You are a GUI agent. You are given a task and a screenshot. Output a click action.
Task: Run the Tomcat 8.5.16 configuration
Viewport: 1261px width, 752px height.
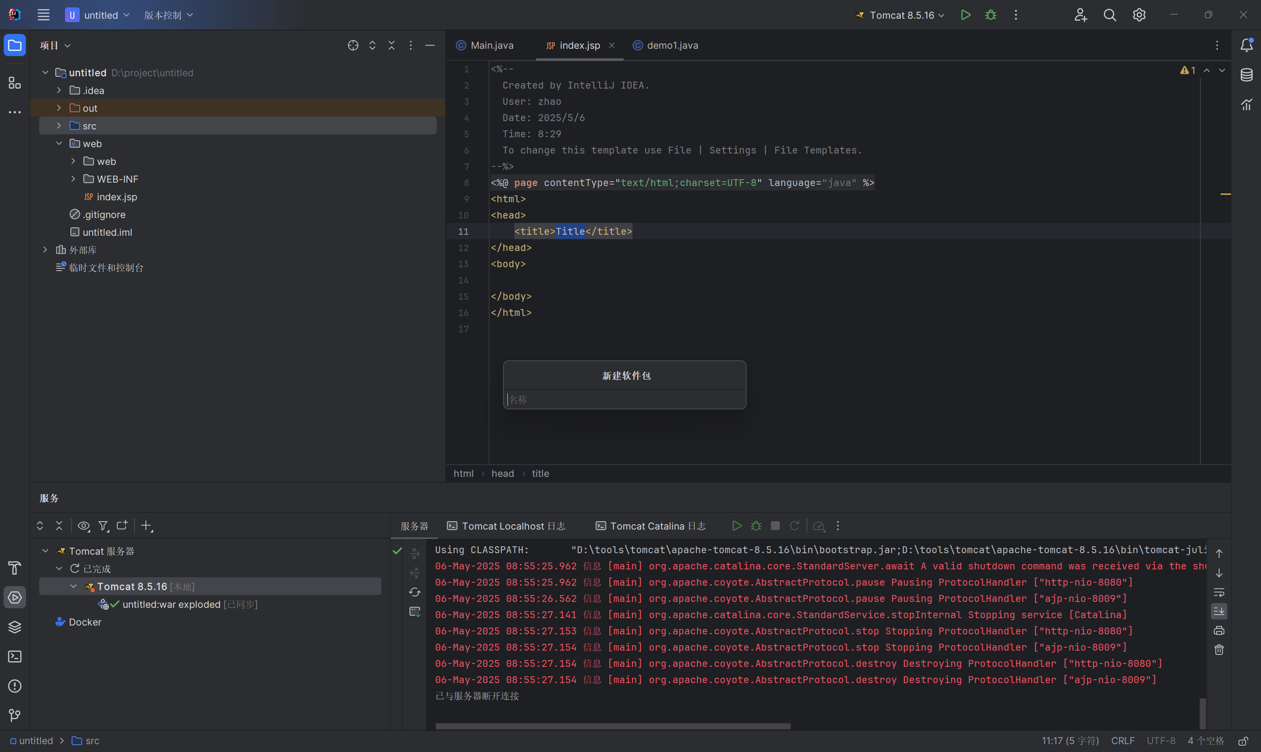pyautogui.click(x=965, y=15)
